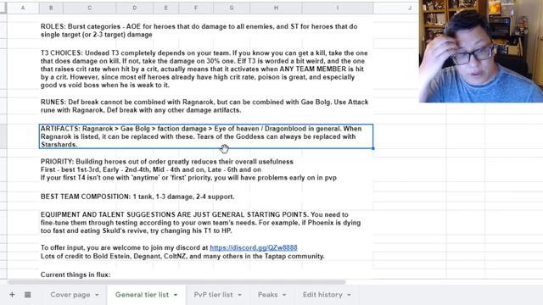Expand General tier list tab dropdown arrow
The height and width of the screenshot is (305, 543).
(176, 295)
